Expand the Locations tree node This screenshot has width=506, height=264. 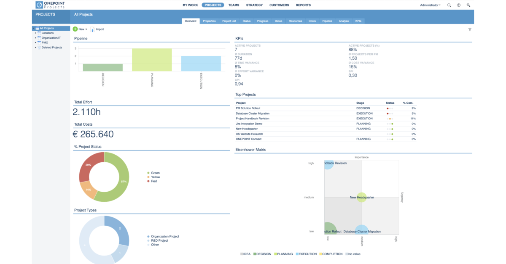(35, 33)
